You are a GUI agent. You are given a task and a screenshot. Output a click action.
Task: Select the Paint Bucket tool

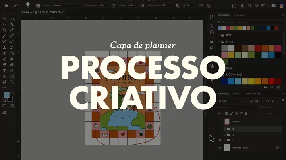coord(12,53)
